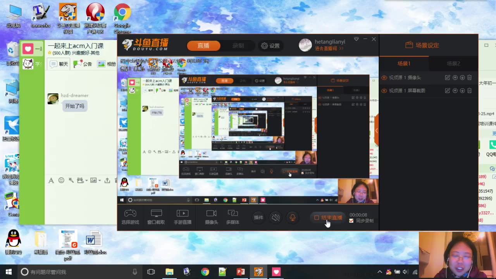Launch Google Chrome desktop shortcut
The width and height of the screenshot is (496, 279).
(122, 19)
